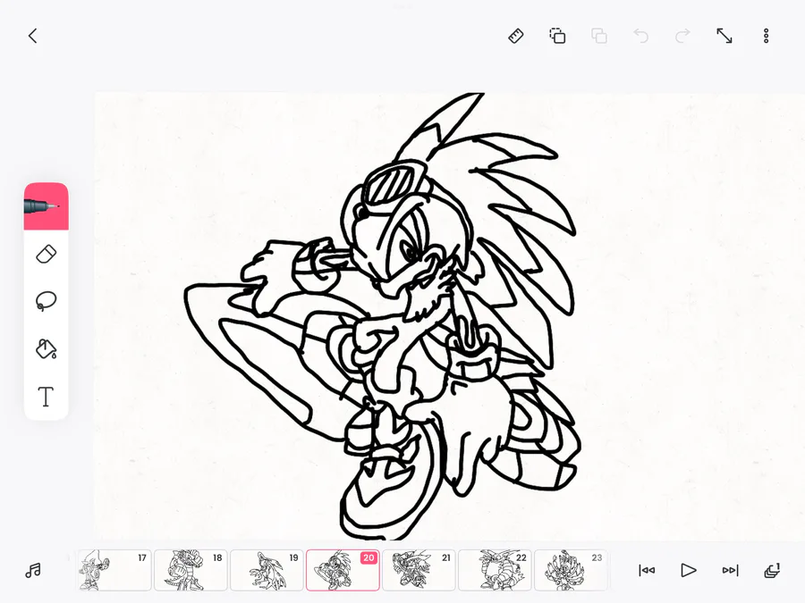This screenshot has height=603, width=805.
Task: Select the Text tool
Action: pyautogui.click(x=47, y=397)
